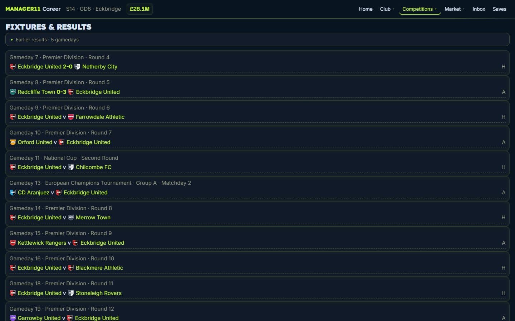
Task: Click the MANAGER11 Career logo
Action: [33, 9]
